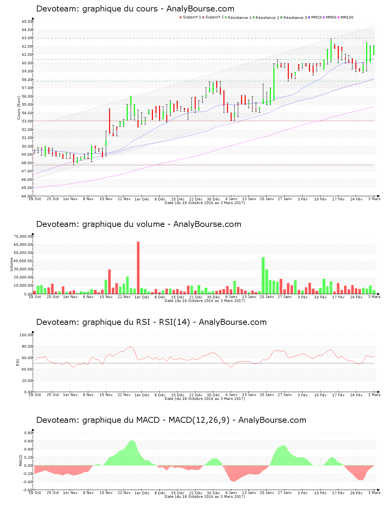Viewport: 392px width, 506px height.
Task: Click the blue MM20 legend swatch
Action: 309,17
